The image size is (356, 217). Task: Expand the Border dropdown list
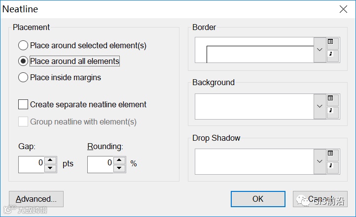click(320, 50)
